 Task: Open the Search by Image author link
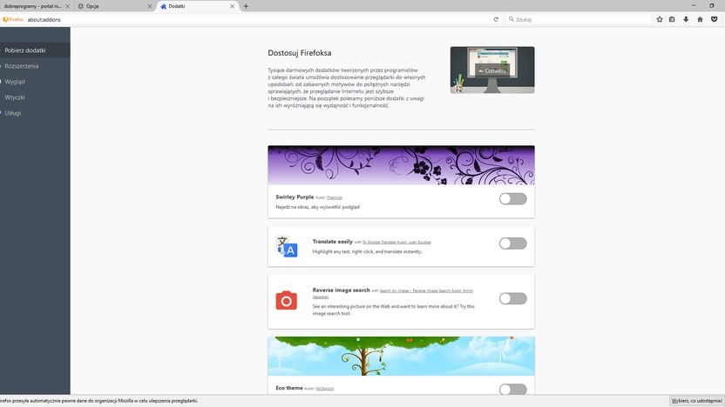click(x=426, y=290)
